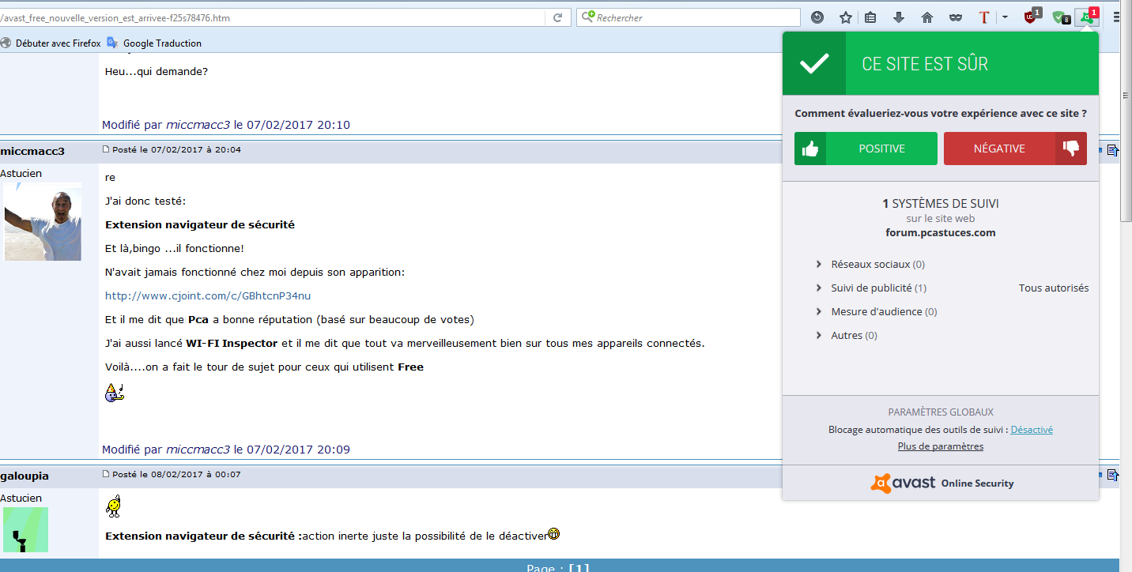Click the grinning smiley after déactiver
The image size is (1132, 572).
(x=554, y=535)
